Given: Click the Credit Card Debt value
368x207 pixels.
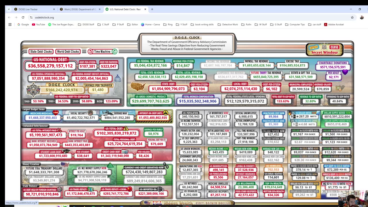Looking at the screenshot, I should pos(115,156).
